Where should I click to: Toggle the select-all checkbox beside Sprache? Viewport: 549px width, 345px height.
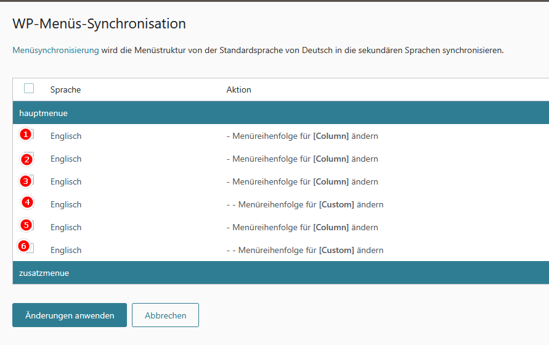(x=29, y=88)
